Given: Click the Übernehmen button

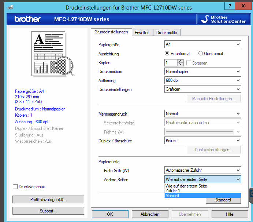Looking at the screenshot, I should click(x=190, y=214).
